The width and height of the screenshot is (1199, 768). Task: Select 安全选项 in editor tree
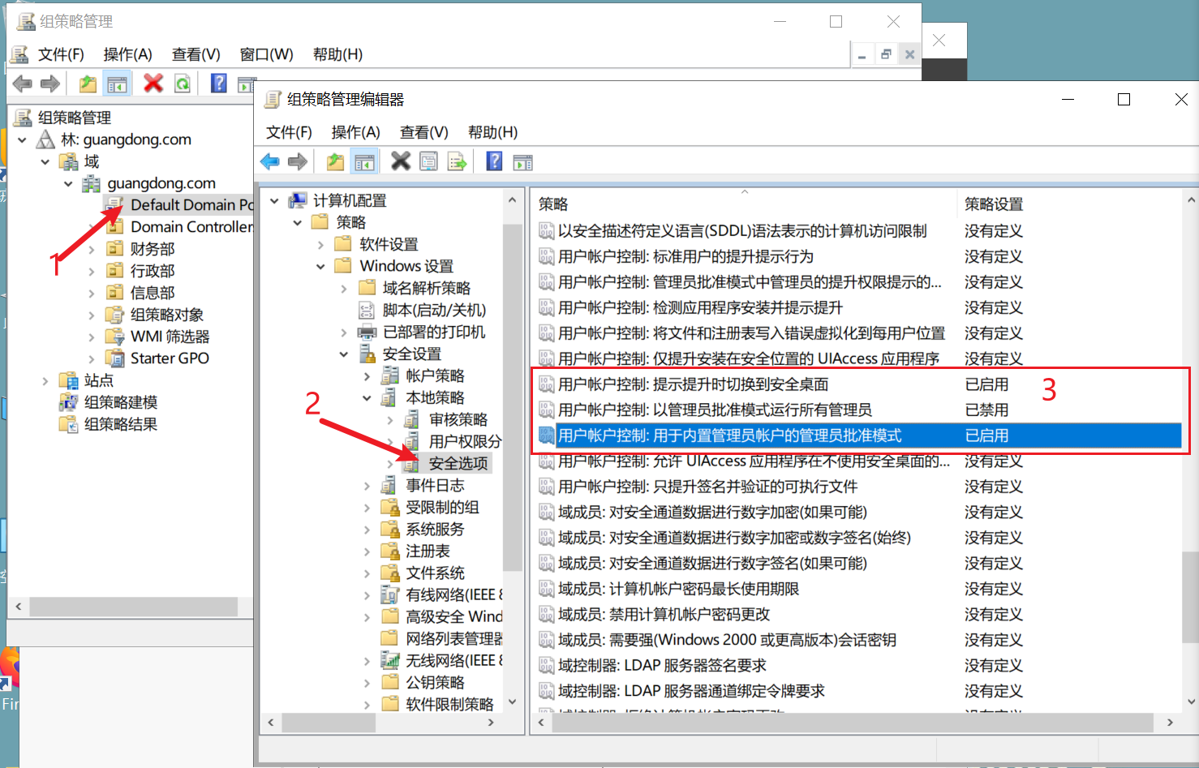(x=458, y=463)
